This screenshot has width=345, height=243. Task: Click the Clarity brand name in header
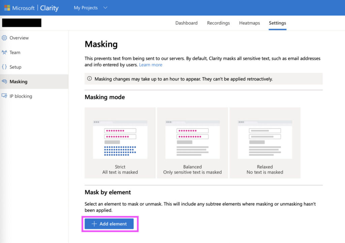[49, 8]
